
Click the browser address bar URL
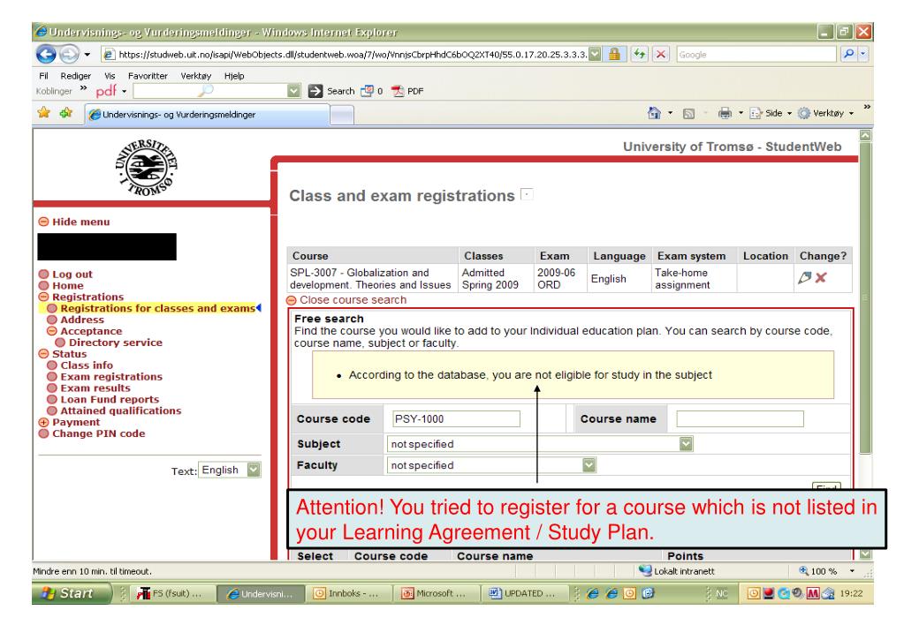coord(353,54)
